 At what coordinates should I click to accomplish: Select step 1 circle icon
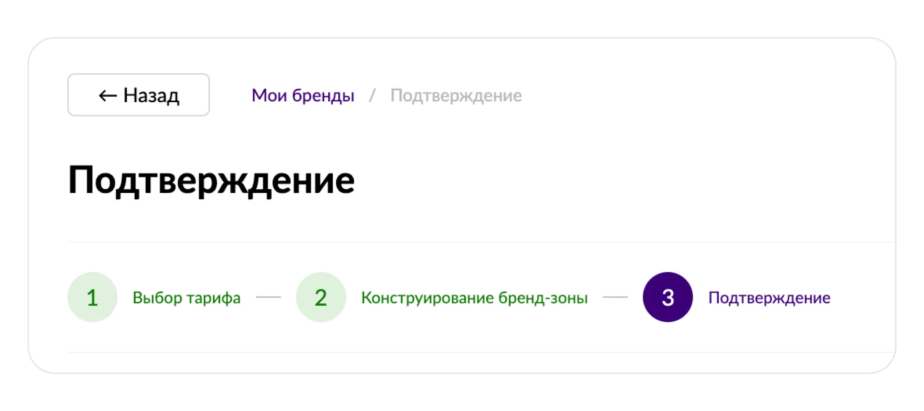[93, 297]
